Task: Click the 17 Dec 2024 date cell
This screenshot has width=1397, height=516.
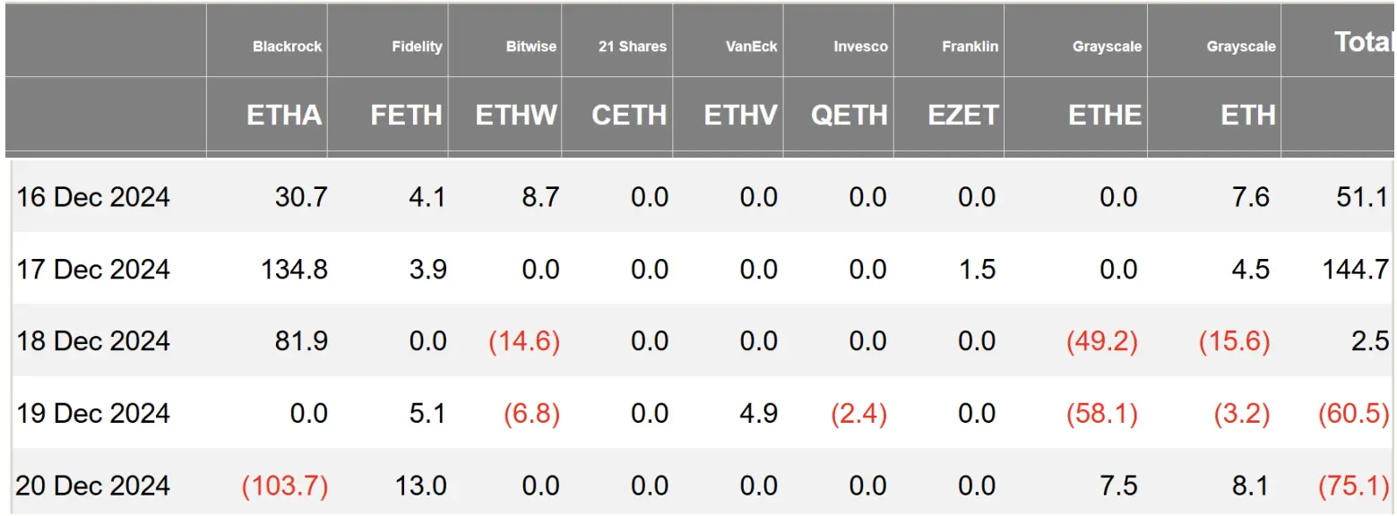Action: pyautogui.click(x=93, y=269)
